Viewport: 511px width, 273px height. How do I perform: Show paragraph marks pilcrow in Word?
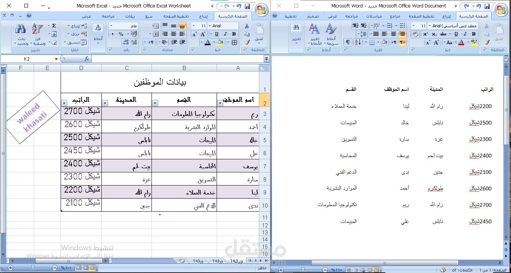tap(348, 42)
